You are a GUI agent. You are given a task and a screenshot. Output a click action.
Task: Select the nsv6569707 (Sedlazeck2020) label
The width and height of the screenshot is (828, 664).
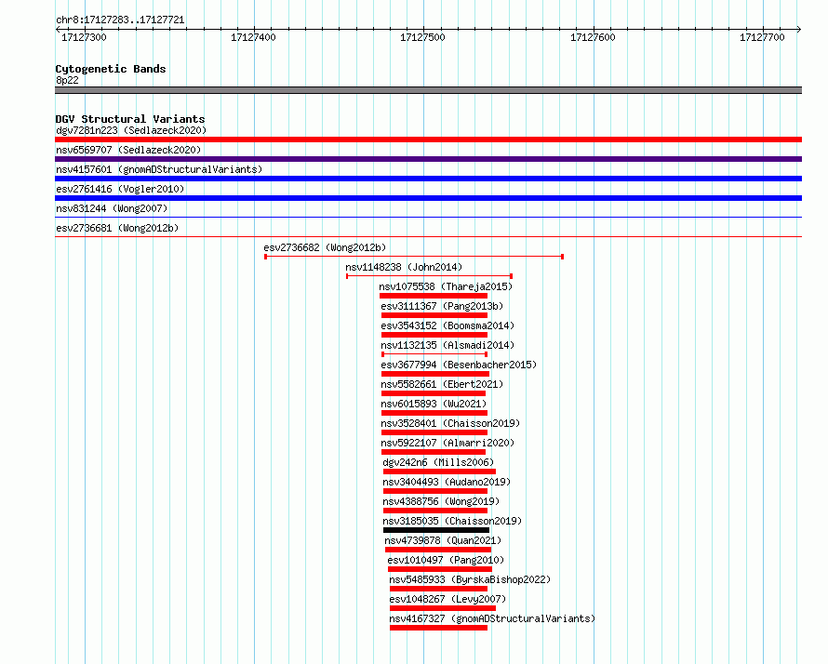click(128, 150)
